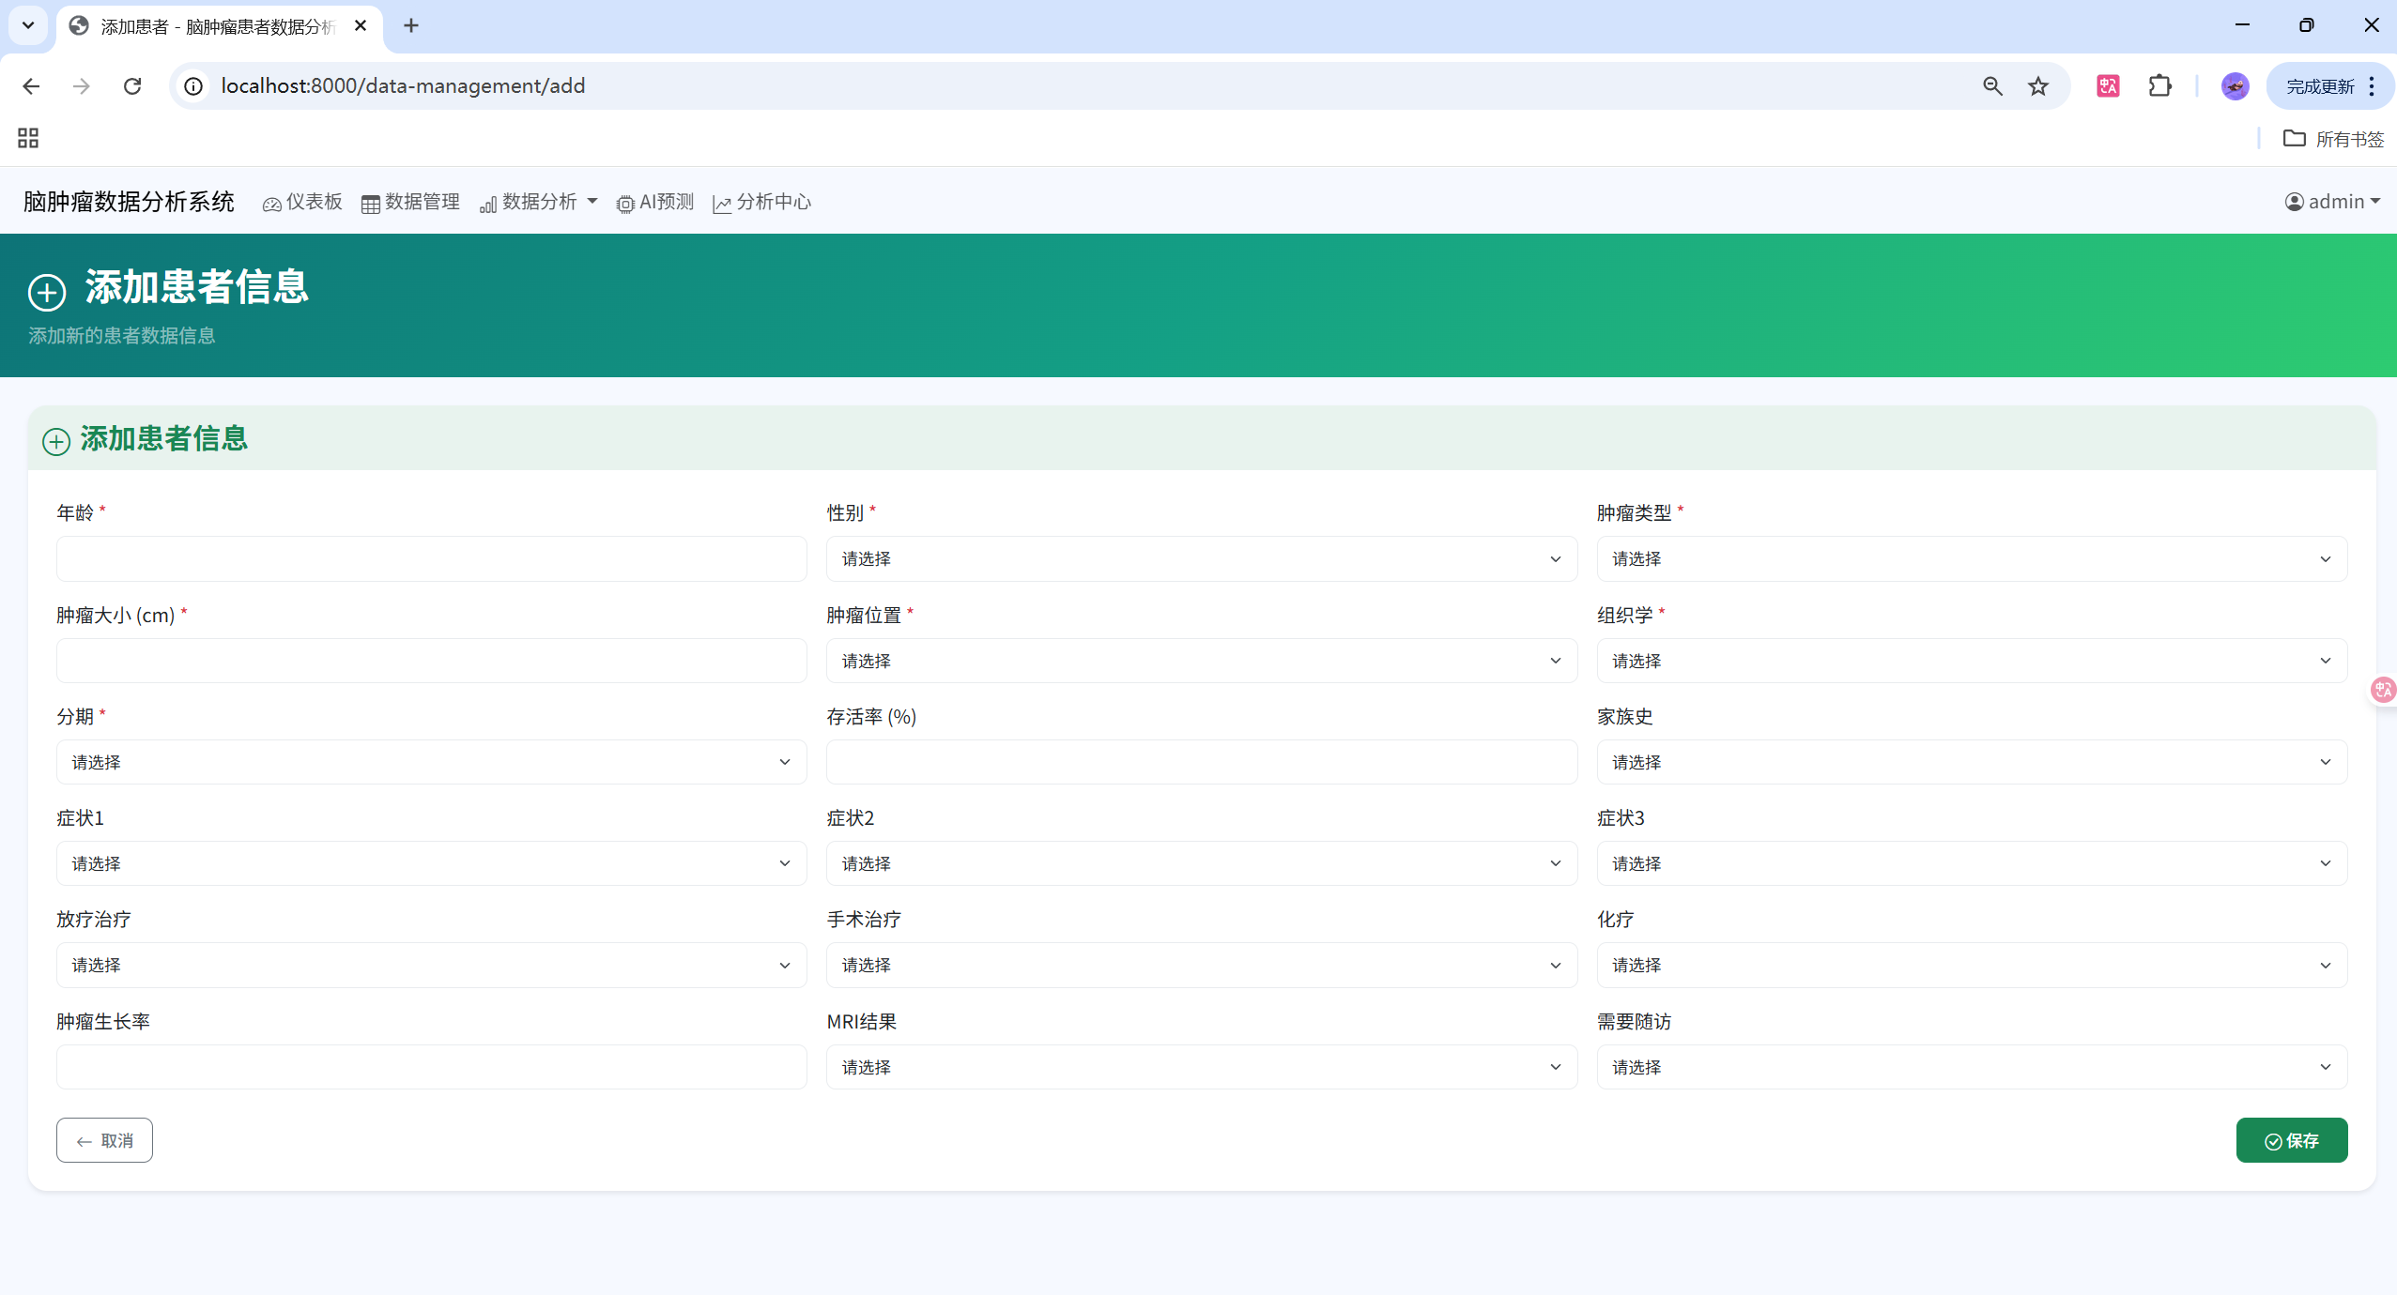Open the 症状2 dropdown
This screenshot has width=2397, height=1295.
point(1202,863)
